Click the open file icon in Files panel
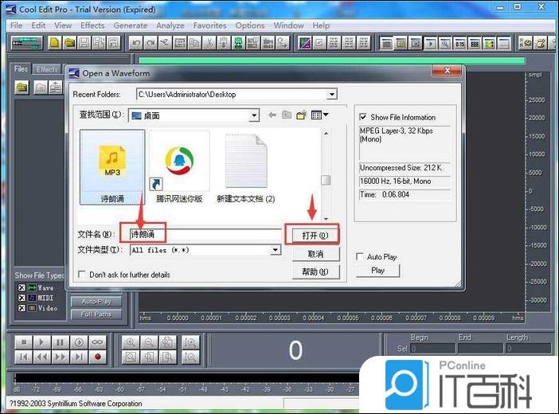This screenshot has height=414, width=559. pos(22,88)
